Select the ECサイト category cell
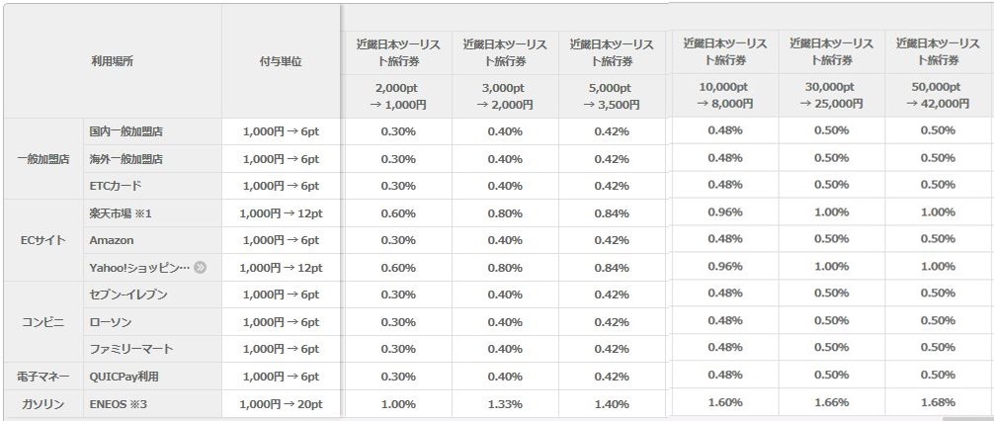Viewport: 994px width, 421px height. pyautogui.click(x=43, y=241)
